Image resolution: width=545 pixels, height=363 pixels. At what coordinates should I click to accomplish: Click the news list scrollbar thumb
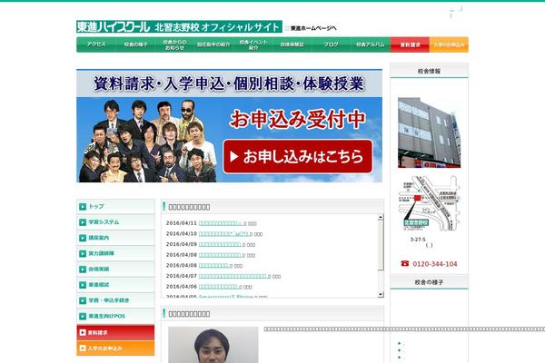pyautogui.click(x=381, y=245)
